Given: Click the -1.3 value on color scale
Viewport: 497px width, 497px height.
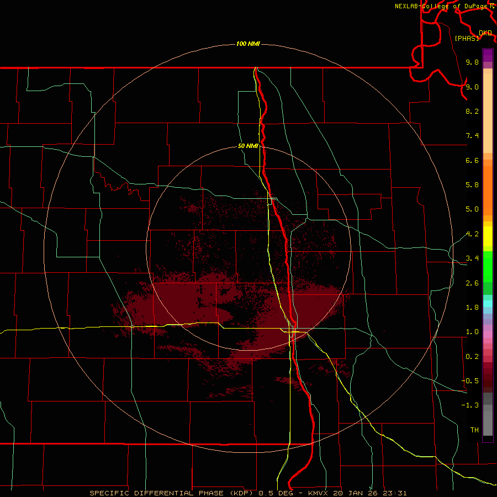Looking at the screenshot, I should [470, 405].
